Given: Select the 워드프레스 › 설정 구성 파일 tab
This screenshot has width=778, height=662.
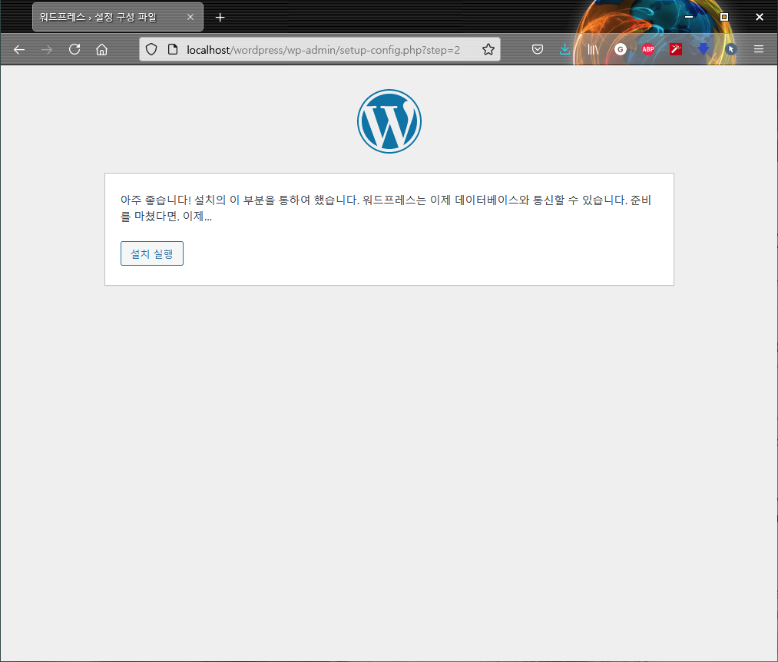Looking at the screenshot, I should (x=118, y=18).
